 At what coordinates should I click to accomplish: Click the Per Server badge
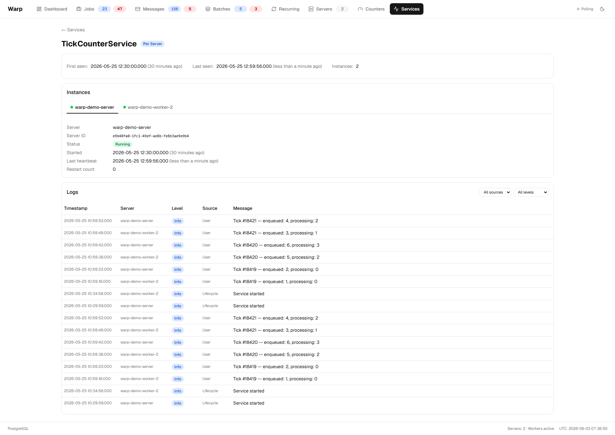[x=152, y=44]
